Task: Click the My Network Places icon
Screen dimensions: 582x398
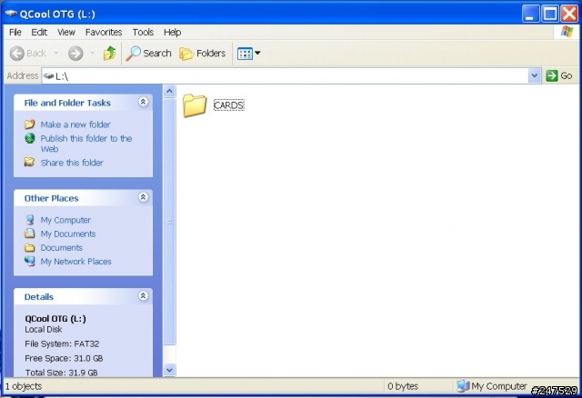Action: (x=30, y=261)
